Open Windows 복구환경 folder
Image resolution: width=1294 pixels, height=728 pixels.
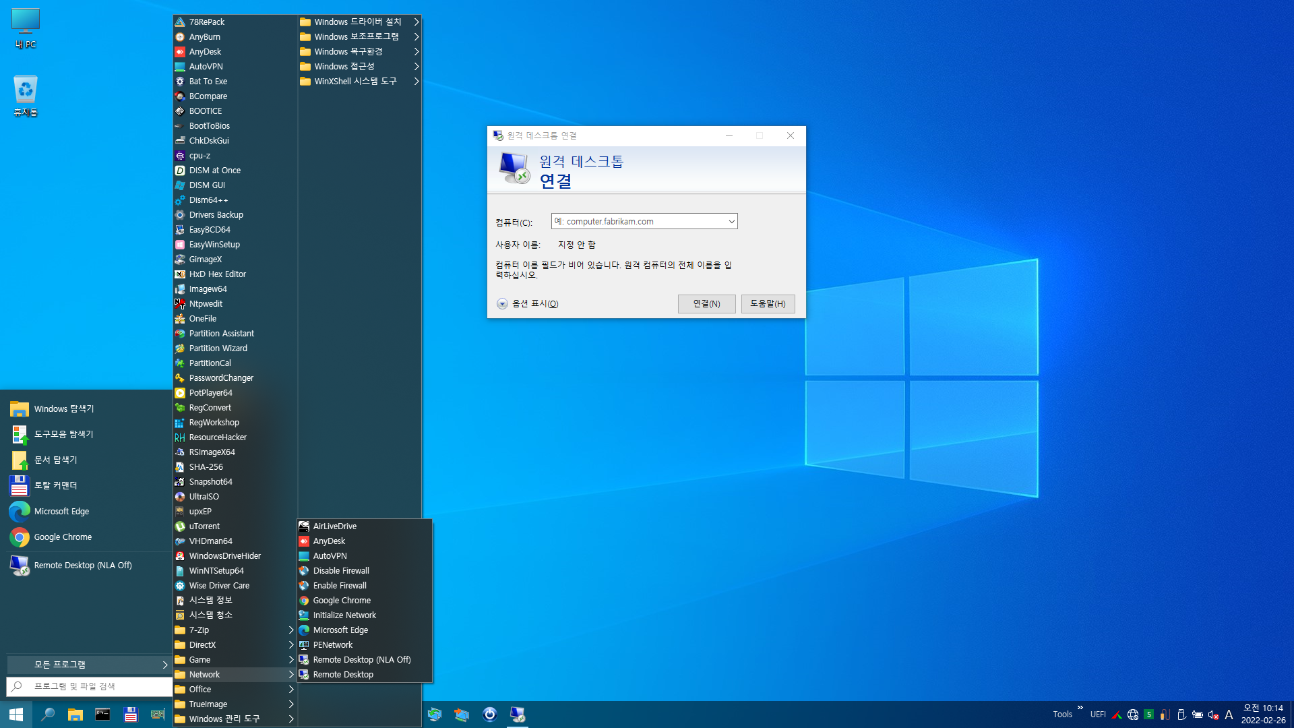pyautogui.click(x=360, y=52)
